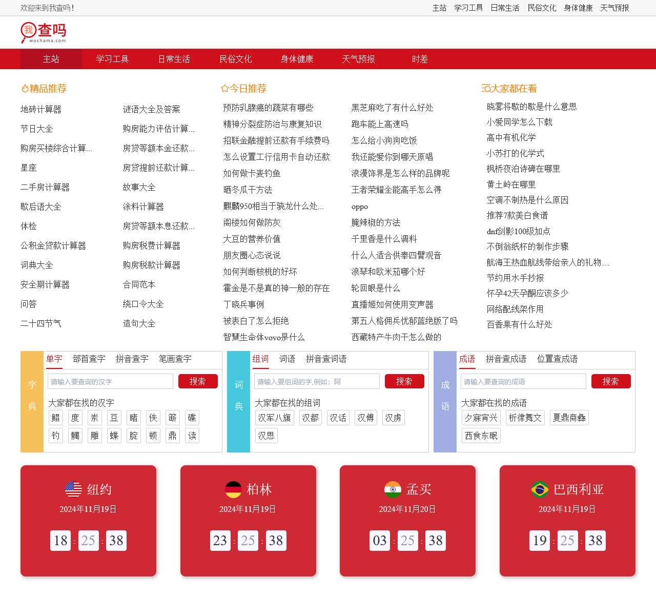Open the 枫桥夜泊诗碑在哪里 link
The image size is (656, 598).
(524, 169)
